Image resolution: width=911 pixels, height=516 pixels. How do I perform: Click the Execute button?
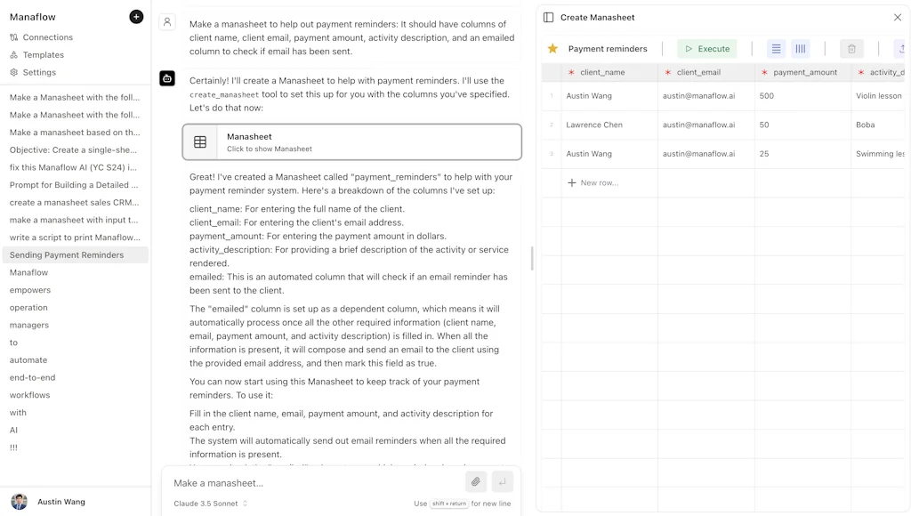(707, 48)
